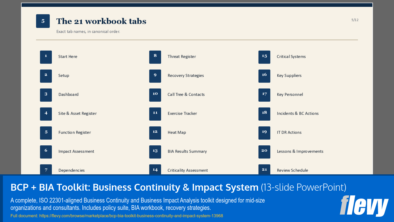Image resolution: width=394 pixels, height=222 pixels.
Task: Select the 'Key Personnel' tab name
Action: point(290,95)
